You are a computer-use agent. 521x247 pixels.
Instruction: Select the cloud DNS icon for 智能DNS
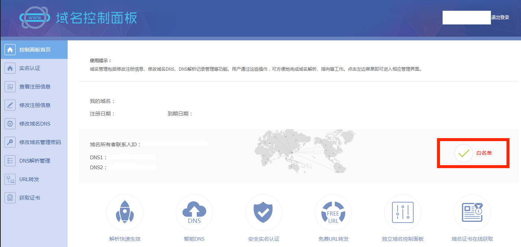click(194, 213)
